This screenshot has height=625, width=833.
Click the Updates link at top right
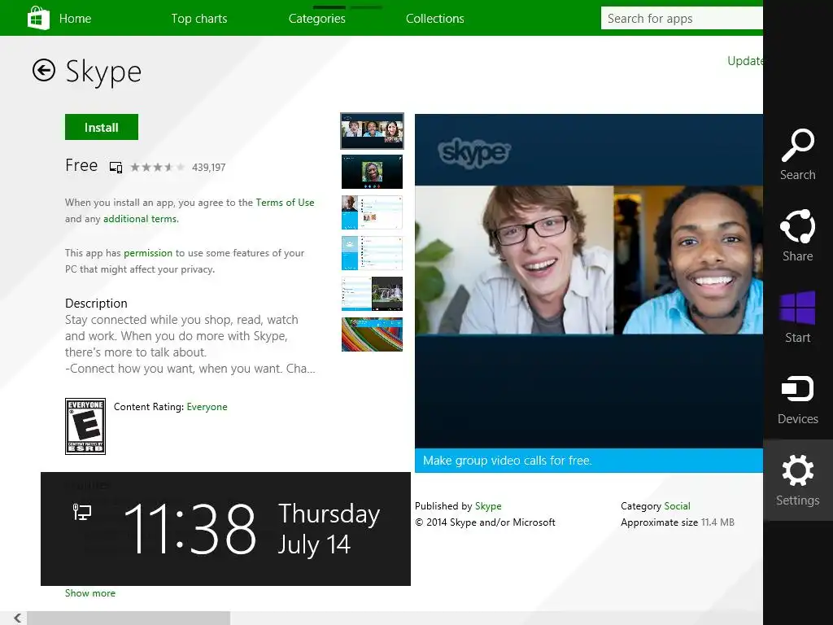pyautogui.click(x=745, y=61)
